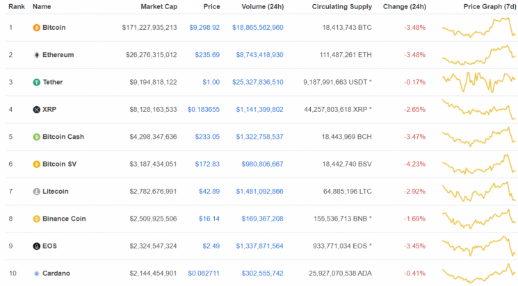Open the EOS name link
The height and width of the screenshot is (286, 518).
coord(49,246)
